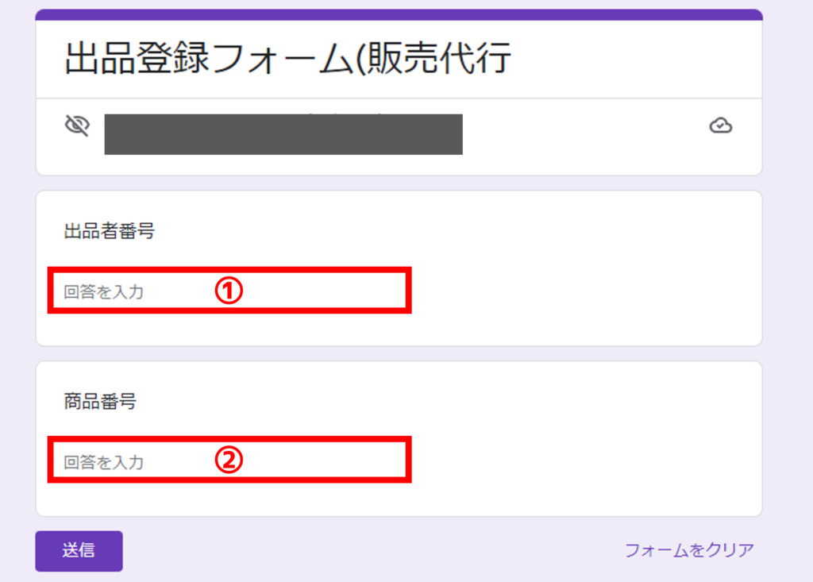The height and width of the screenshot is (582, 813).
Task: Click the フォームをクリア link
Action: [x=689, y=549]
